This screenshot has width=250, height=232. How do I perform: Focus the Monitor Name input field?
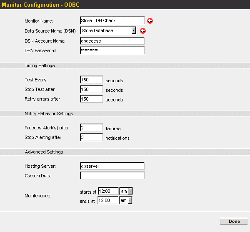pyautogui.click(x=112, y=20)
